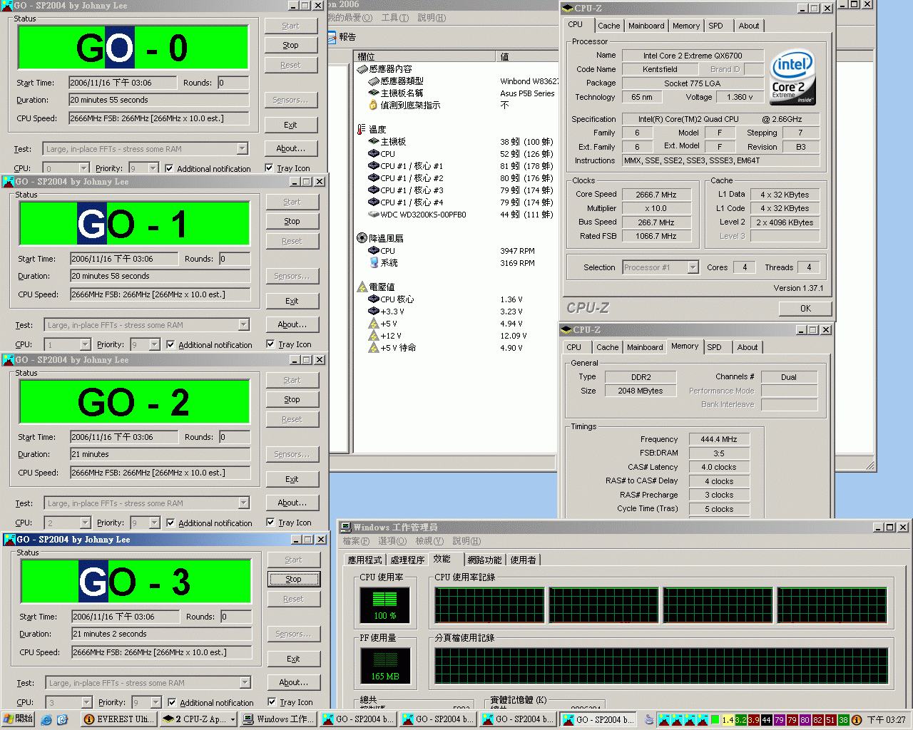913x730 pixels.
Task: Click the 降溫風扇 cooling fan icon
Action: tap(362, 238)
